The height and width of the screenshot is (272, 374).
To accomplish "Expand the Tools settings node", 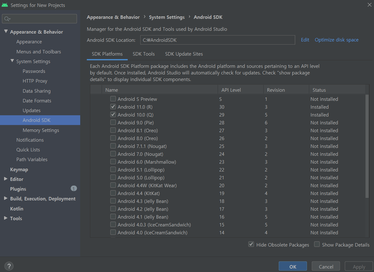I will (6, 218).
